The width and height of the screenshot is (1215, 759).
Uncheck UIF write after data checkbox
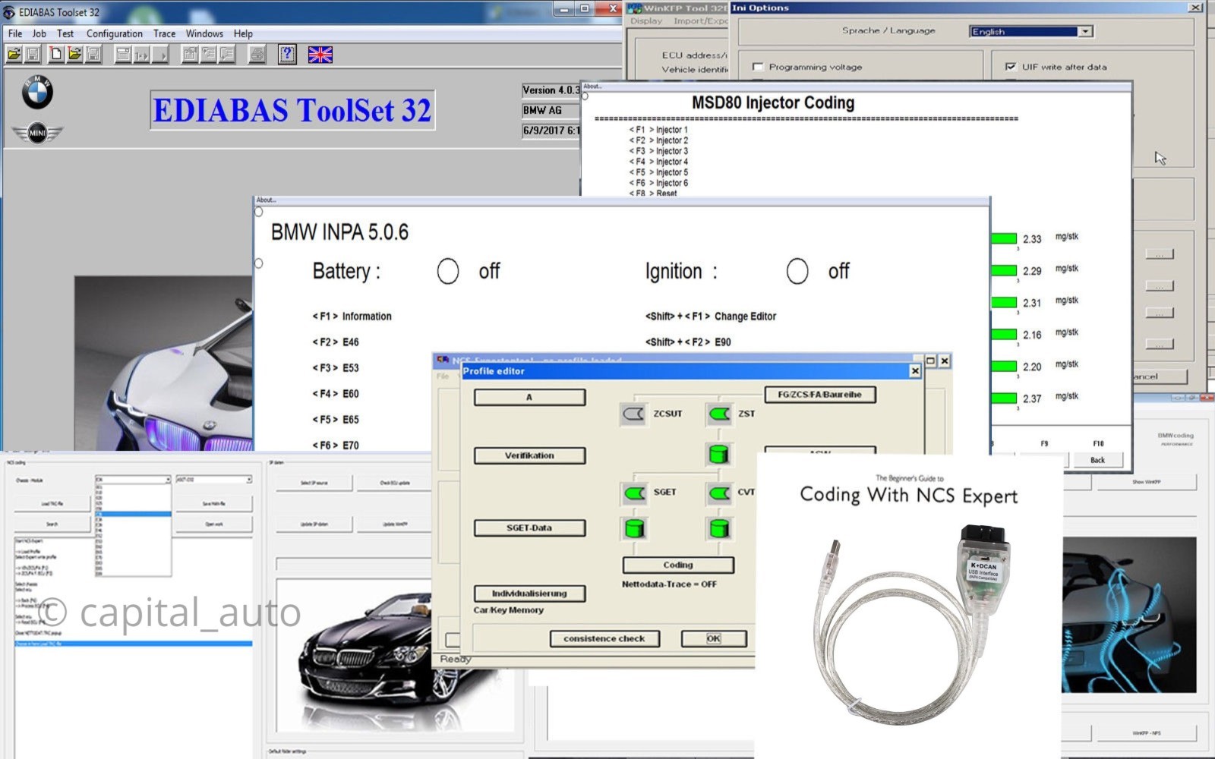pyautogui.click(x=1010, y=67)
